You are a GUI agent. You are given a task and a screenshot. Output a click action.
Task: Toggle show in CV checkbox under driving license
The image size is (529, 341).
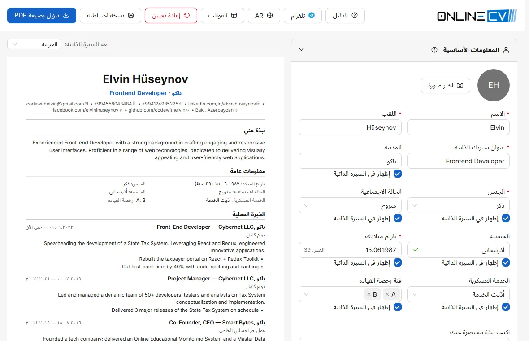click(x=398, y=307)
